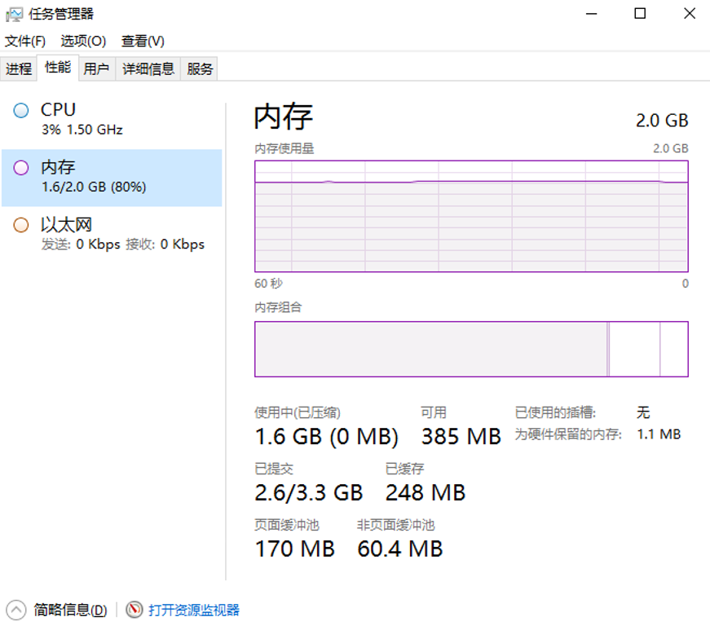This screenshot has height=639, width=710.
Task: Click the 内存 heading in right panel
Action: 284,117
